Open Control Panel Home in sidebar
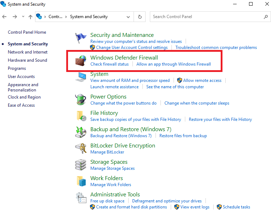The height and width of the screenshot is (218, 271). (27, 32)
